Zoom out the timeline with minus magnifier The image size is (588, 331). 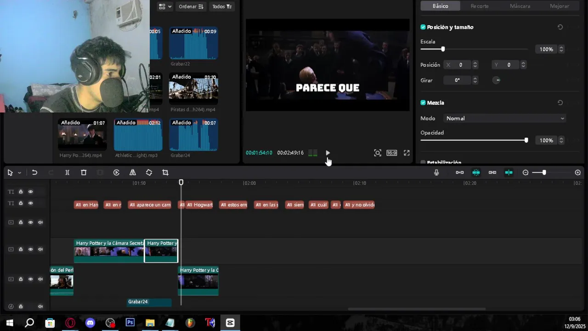(x=526, y=172)
